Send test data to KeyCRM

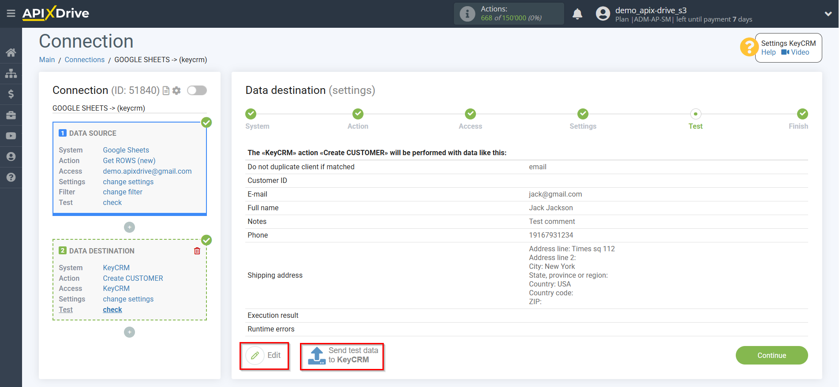click(342, 356)
